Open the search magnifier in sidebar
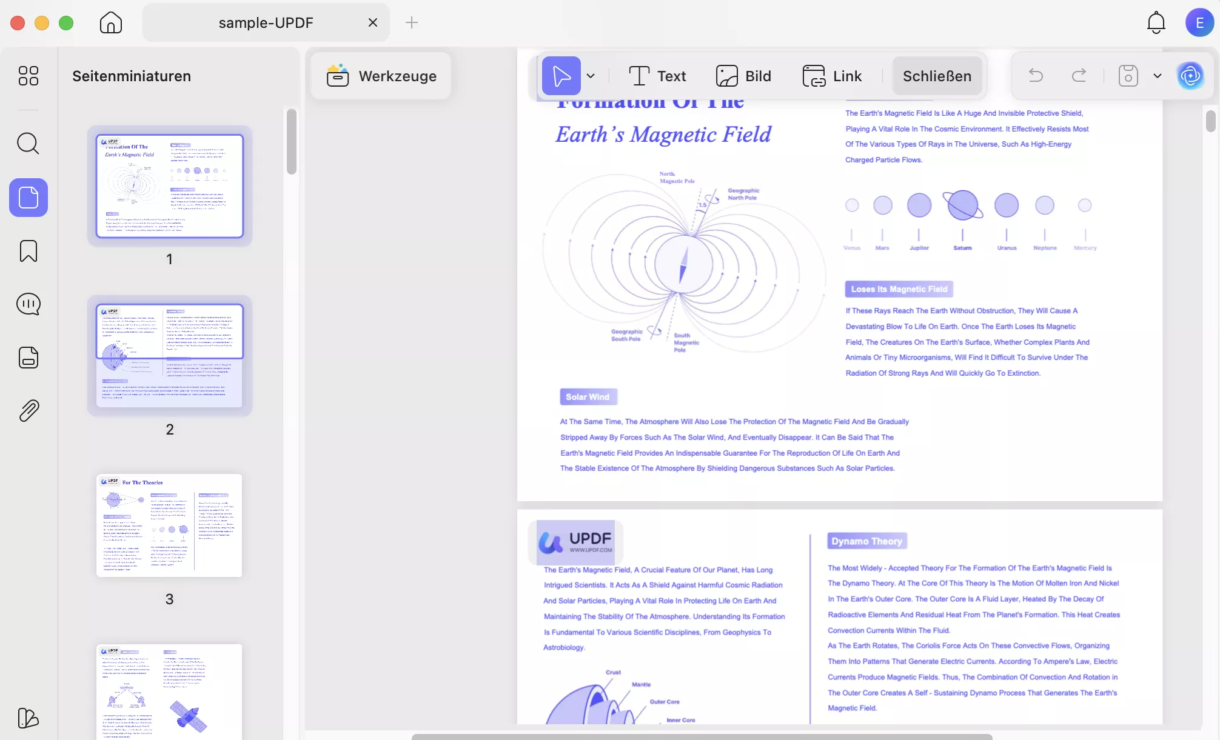This screenshot has height=740, width=1220. [28, 144]
